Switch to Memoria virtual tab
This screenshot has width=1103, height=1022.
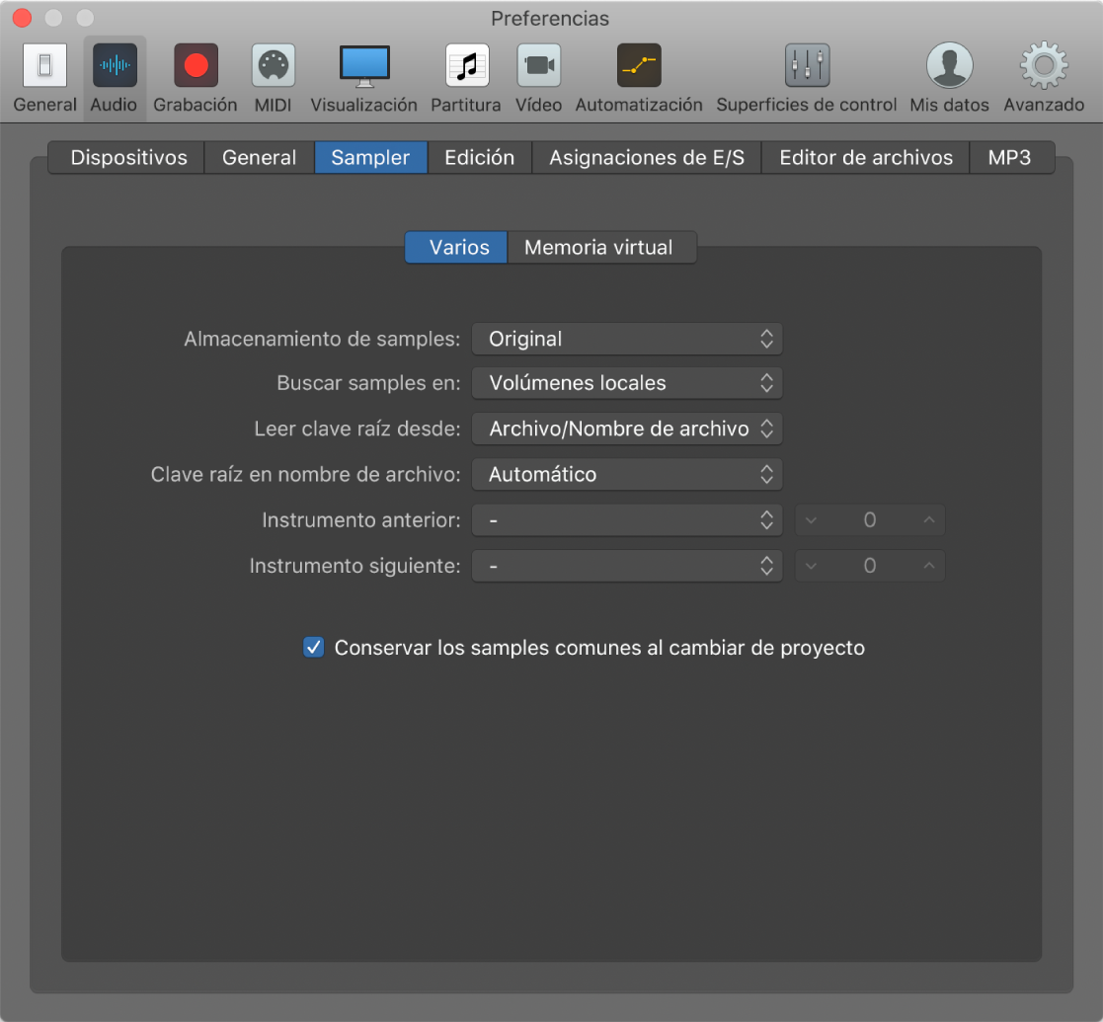598,248
